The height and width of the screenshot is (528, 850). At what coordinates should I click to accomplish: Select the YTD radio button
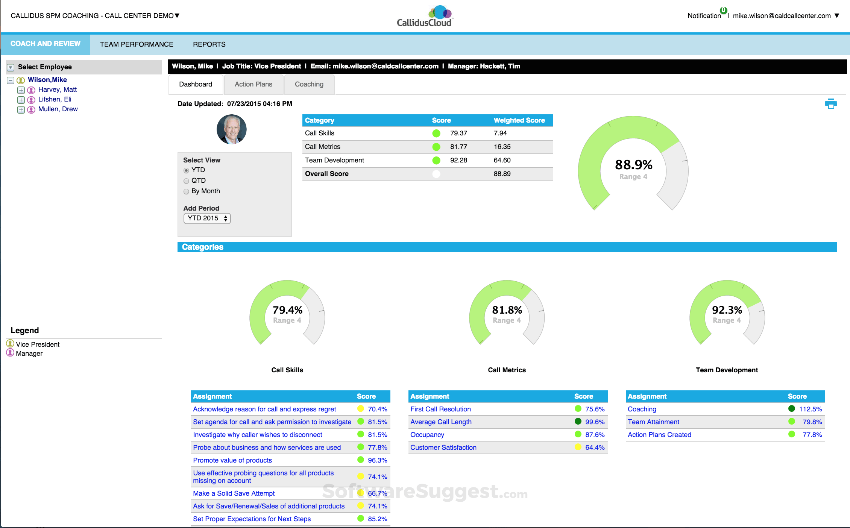(186, 170)
